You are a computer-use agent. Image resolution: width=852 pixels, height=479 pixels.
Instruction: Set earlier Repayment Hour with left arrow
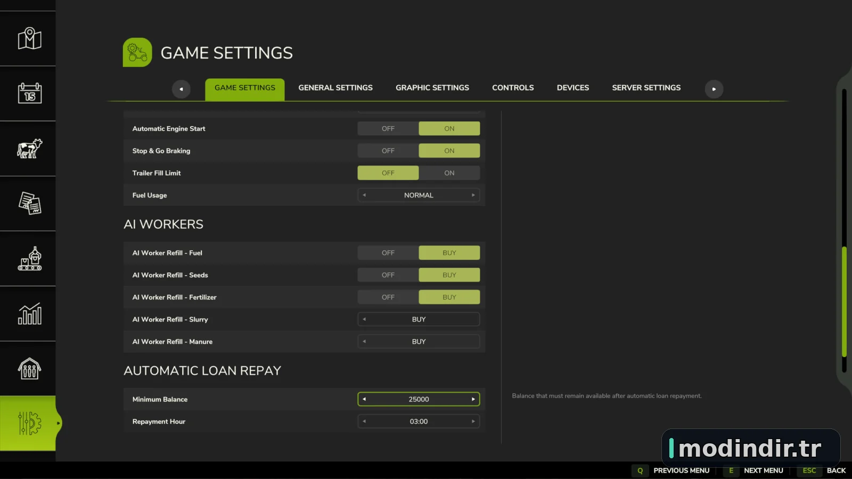click(x=364, y=422)
